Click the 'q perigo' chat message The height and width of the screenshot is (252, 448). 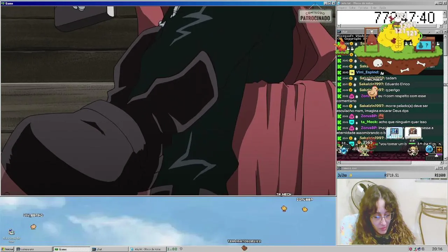tap(392, 90)
